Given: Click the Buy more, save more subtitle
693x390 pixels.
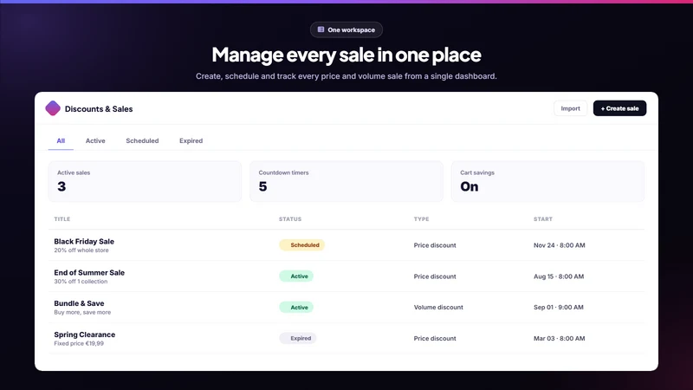Looking at the screenshot, I should (x=82, y=312).
